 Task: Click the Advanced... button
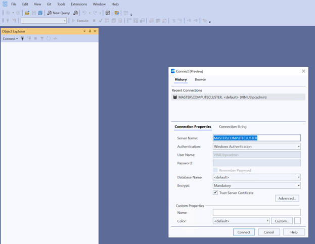point(287,199)
